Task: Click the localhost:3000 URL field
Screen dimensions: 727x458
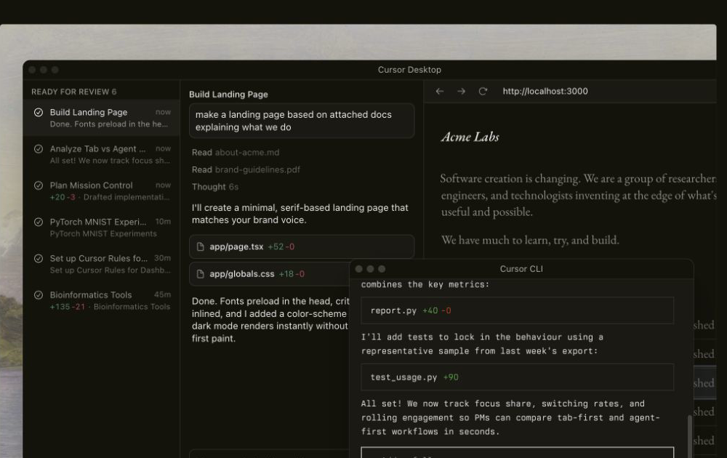Action: pyautogui.click(x=545, y=92)
